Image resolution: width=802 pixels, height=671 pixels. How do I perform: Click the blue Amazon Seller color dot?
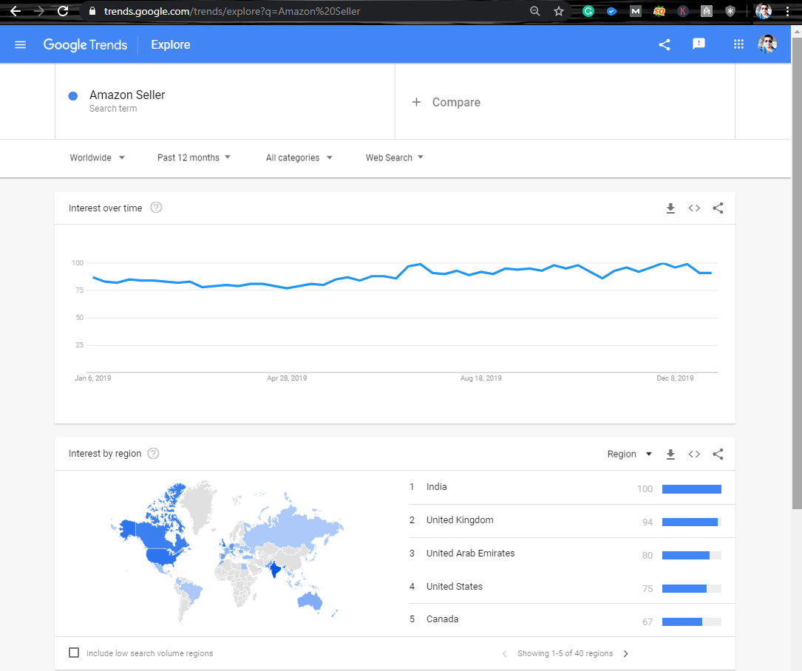(x=73, y=95)
